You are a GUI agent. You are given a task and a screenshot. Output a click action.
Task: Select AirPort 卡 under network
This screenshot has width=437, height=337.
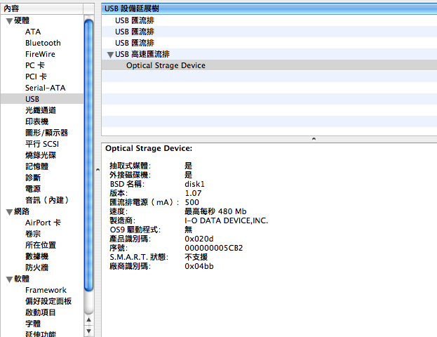pyautogui.click(x=43, y=223)
